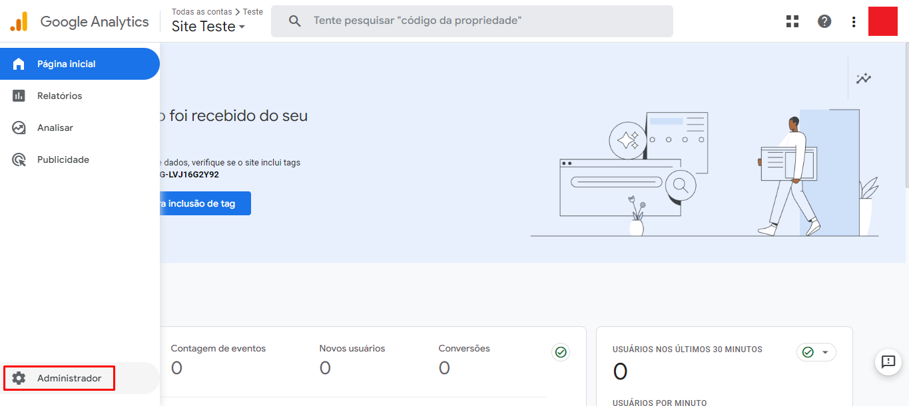This screenshot has width=909, height=406.
Task: Open the three-dot more options menu
Action: (x=854, y=22)
